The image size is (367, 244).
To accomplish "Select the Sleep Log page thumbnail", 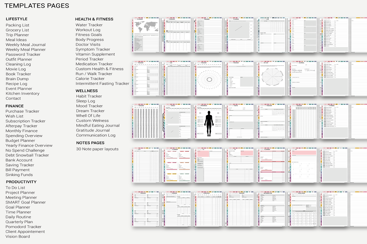I will click(x=179, y=78).
